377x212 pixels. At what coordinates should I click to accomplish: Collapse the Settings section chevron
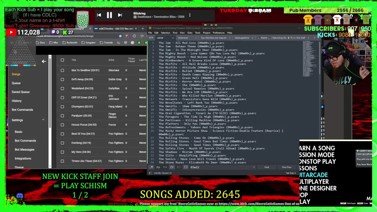43,120
